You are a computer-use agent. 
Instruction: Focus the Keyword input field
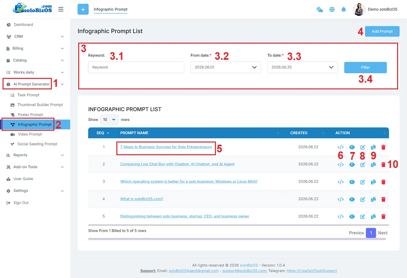point(136,67)
